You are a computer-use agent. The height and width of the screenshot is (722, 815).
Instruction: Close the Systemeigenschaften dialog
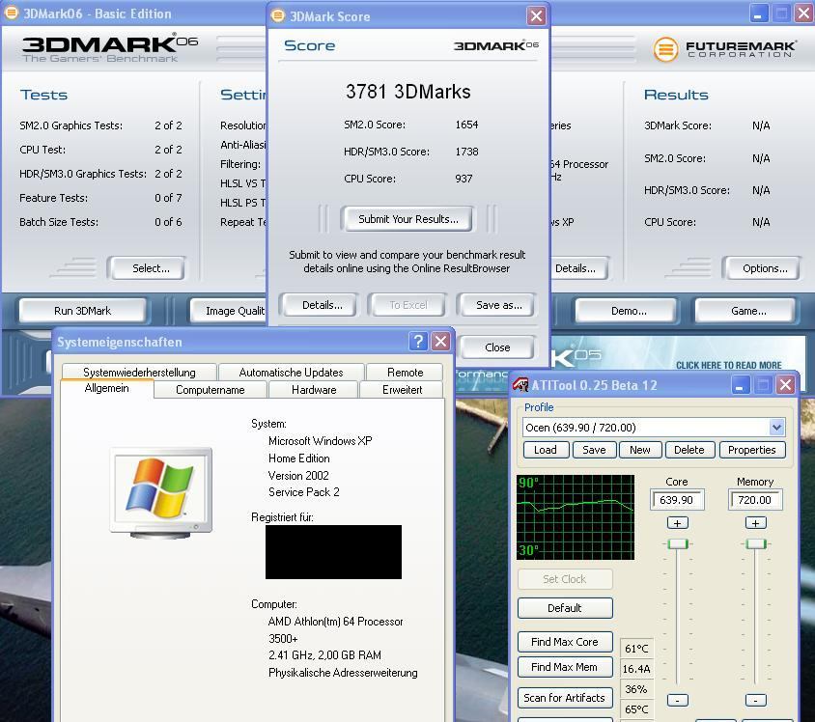tap(440, 342)
